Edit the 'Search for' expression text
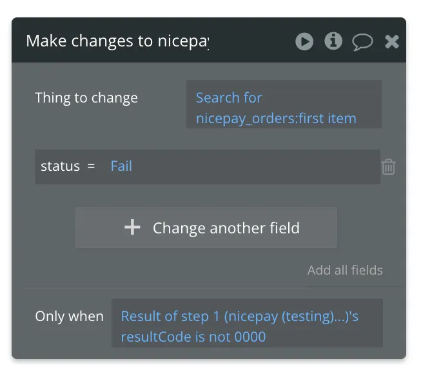 click(229, 98)
